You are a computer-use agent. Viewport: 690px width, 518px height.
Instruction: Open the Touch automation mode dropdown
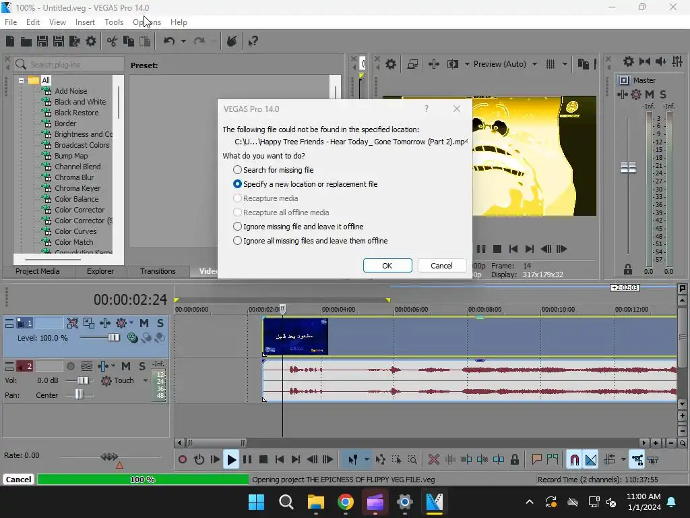click(146, 380)
